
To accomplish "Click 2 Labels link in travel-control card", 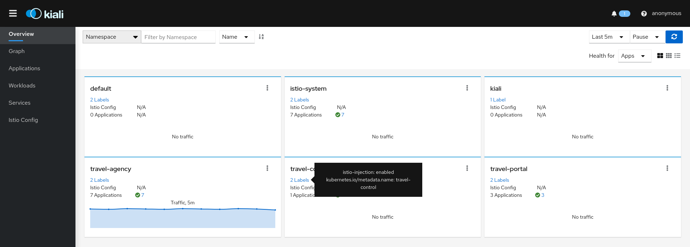I will [299, 180].
